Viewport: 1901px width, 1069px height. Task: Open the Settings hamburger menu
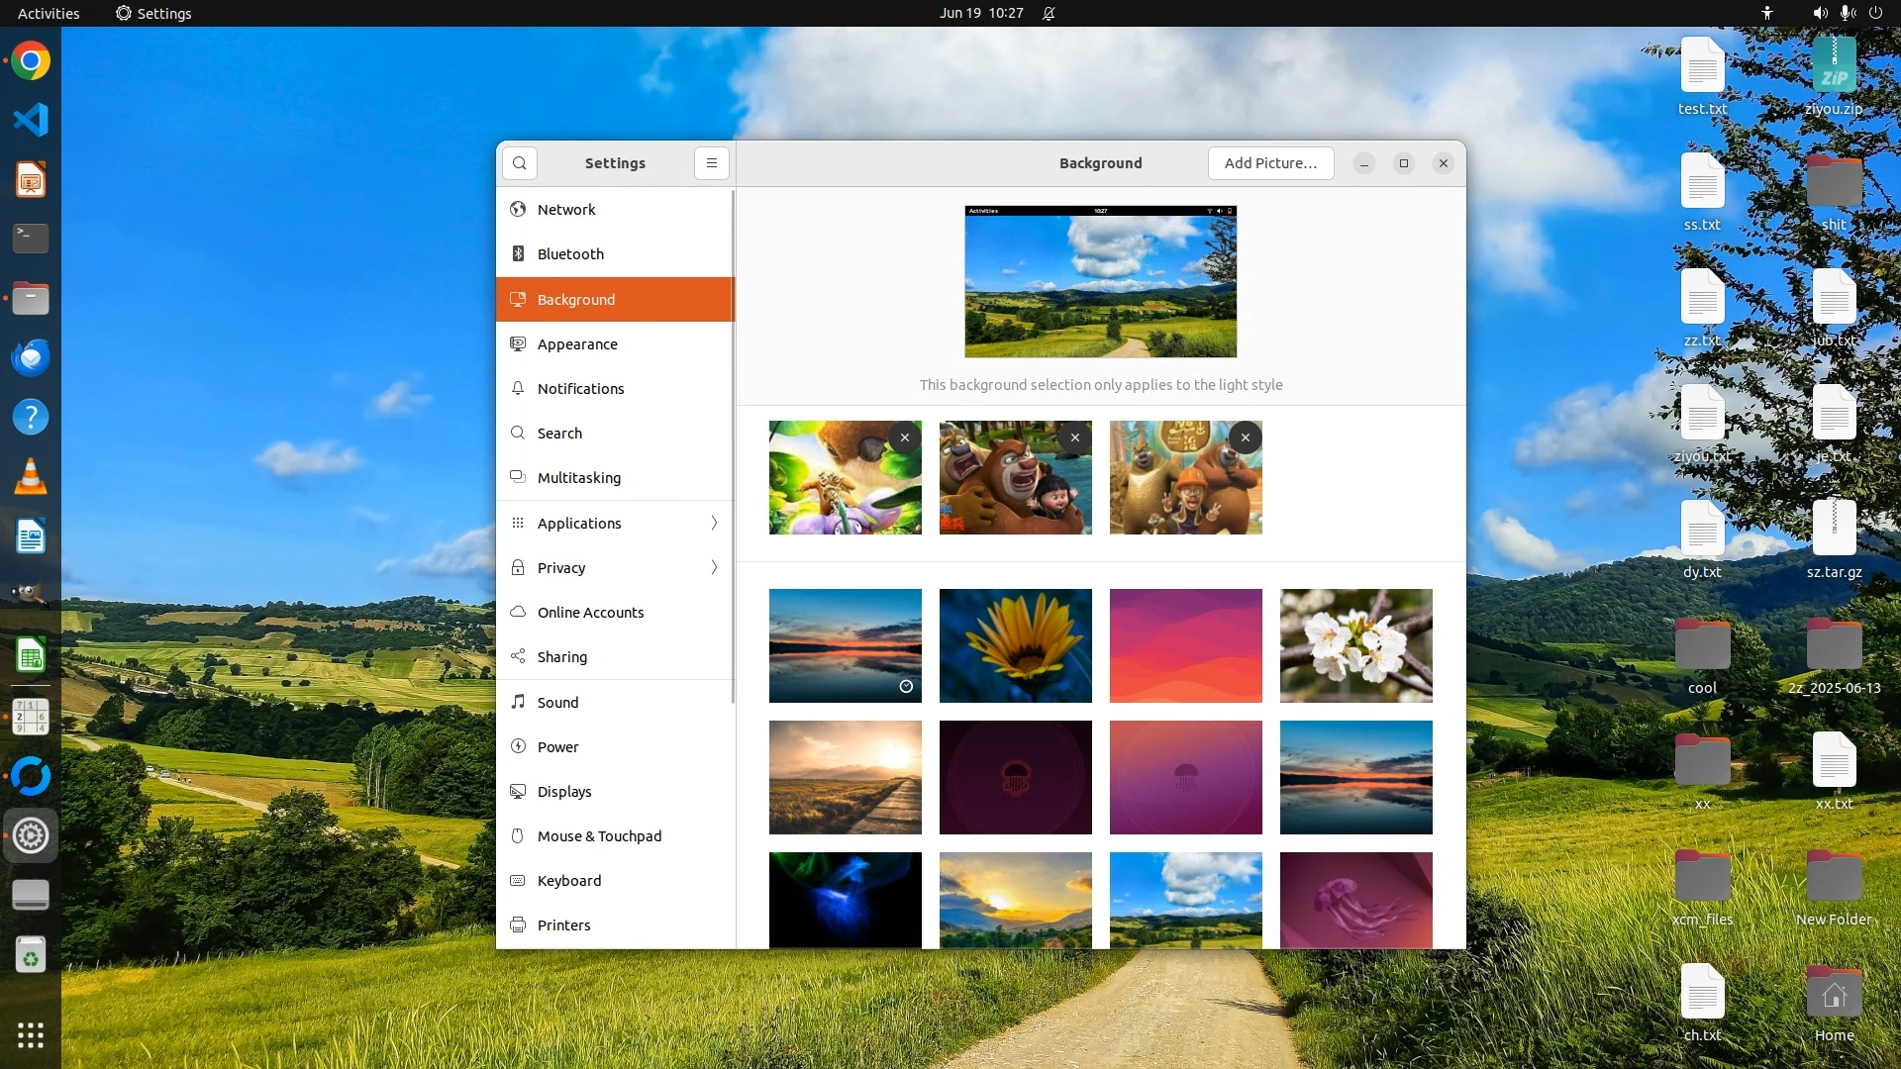pos(711,163)
